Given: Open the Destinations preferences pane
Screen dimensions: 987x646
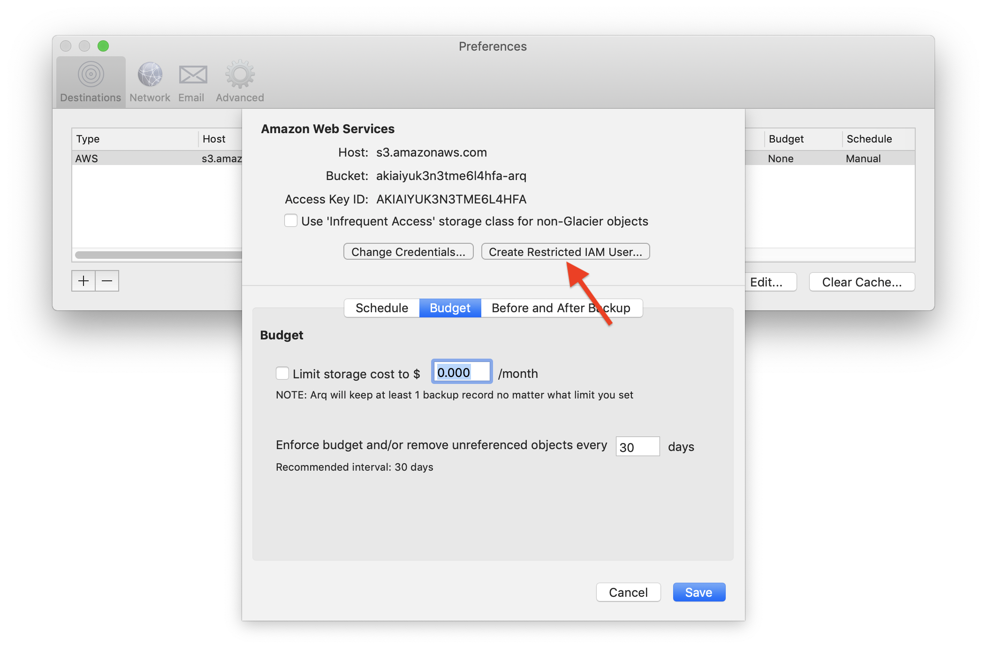Looking at the screenshot, I should [x=91, y=82].
